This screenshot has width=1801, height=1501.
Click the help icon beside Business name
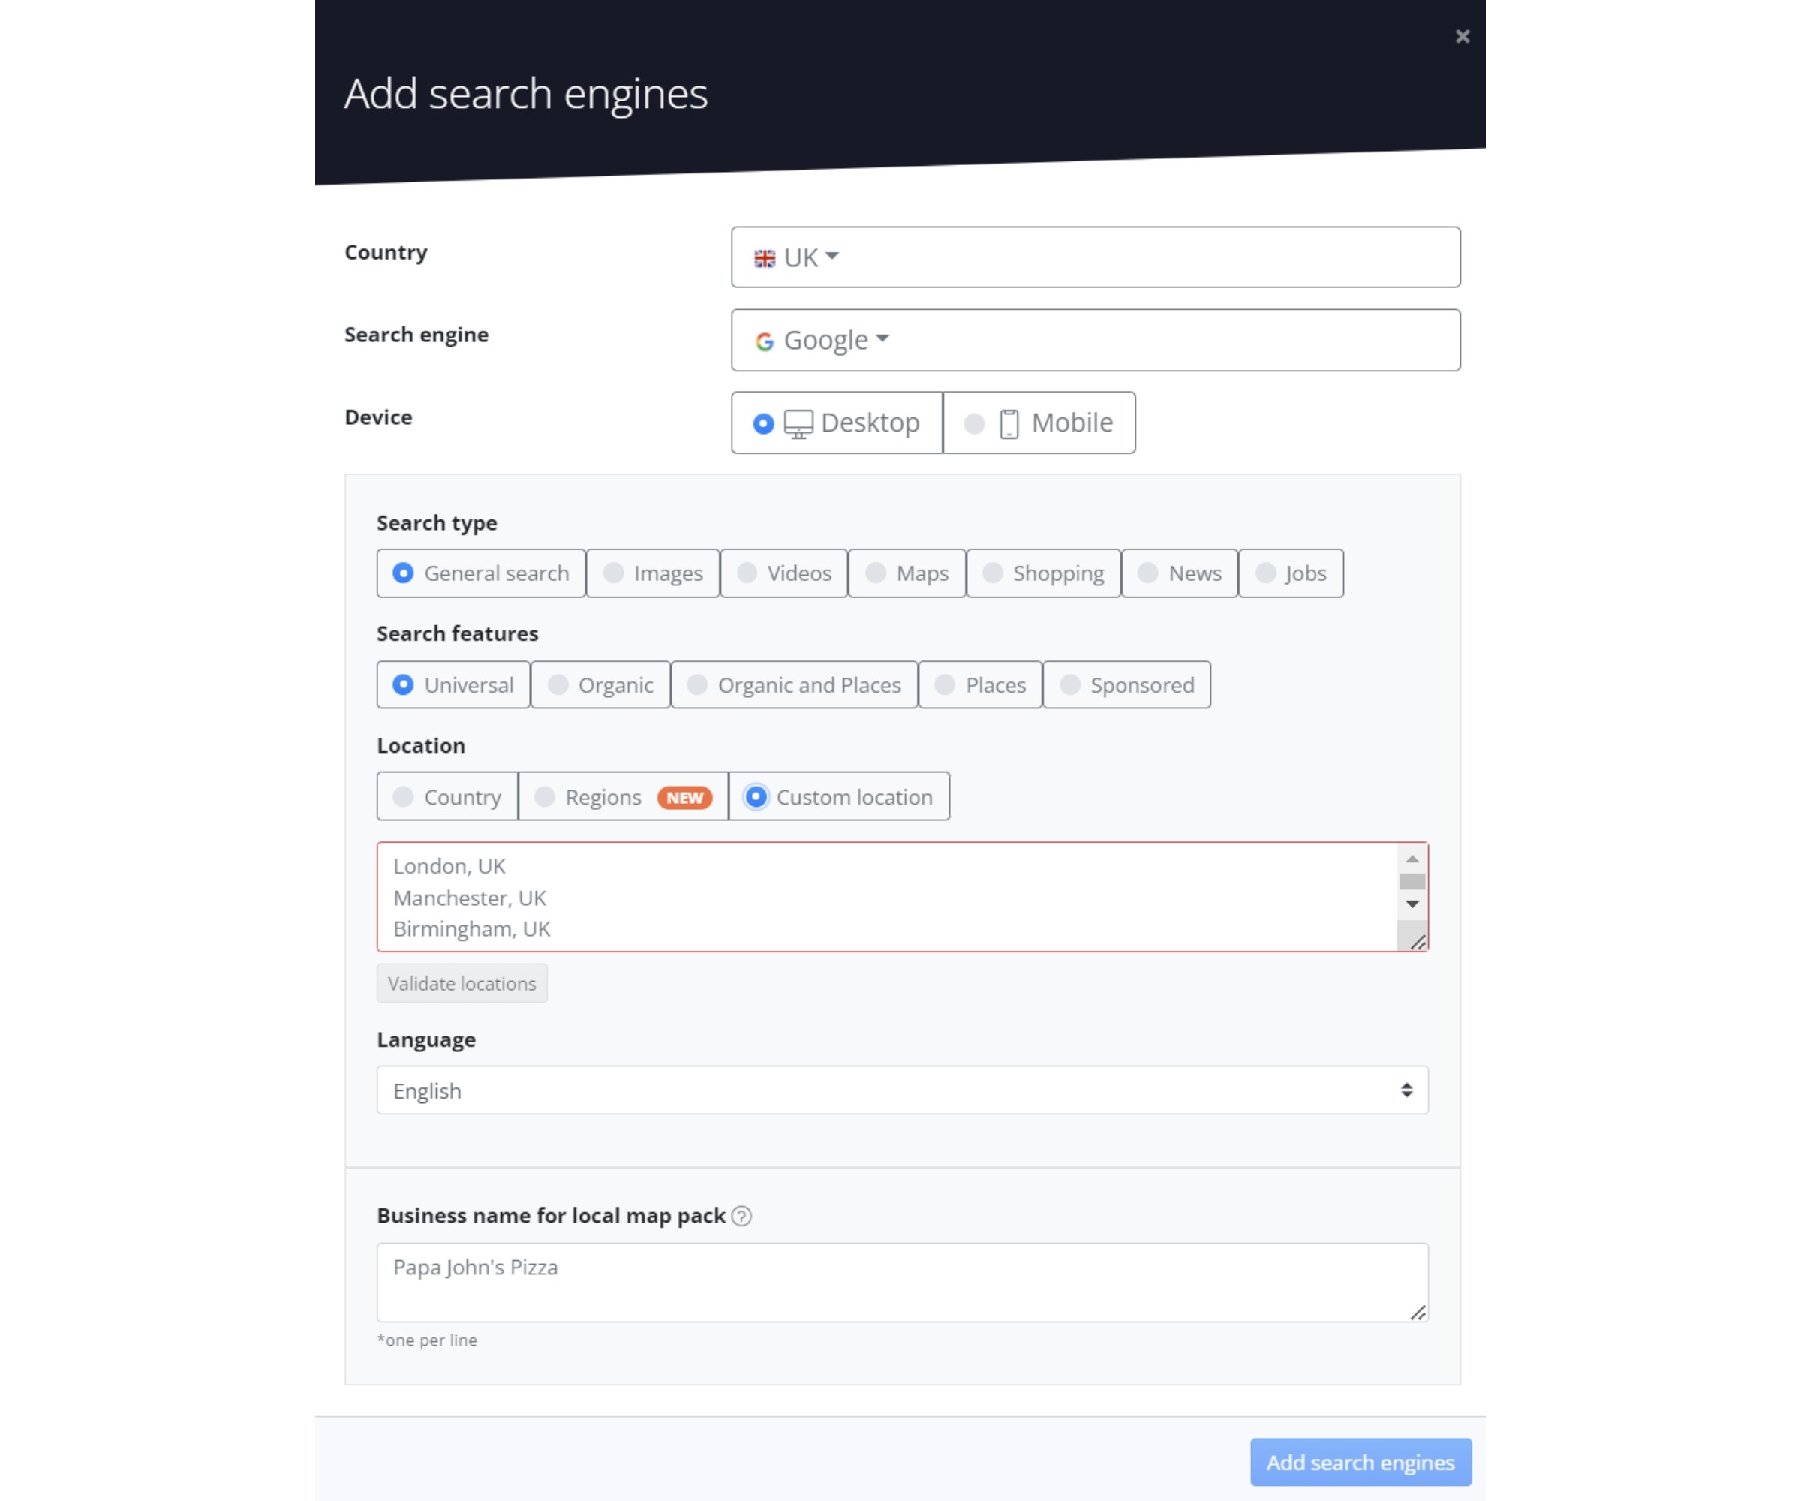(742, 1215)
